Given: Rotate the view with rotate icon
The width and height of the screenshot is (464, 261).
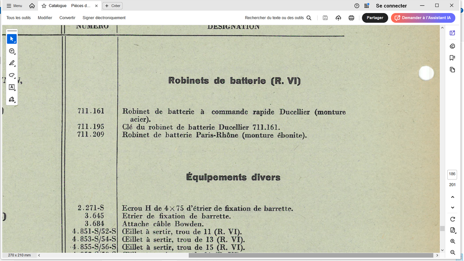Looking at the screenshot, I should pyautogui.click(x=452, y=219).
